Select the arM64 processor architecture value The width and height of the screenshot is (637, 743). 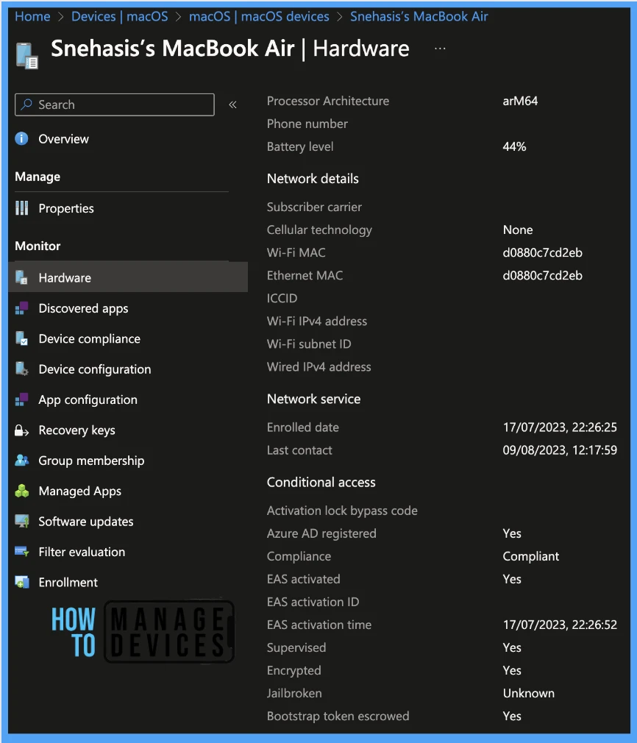(520, 101)
